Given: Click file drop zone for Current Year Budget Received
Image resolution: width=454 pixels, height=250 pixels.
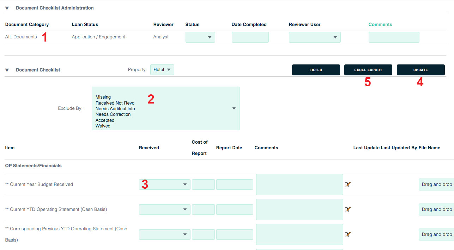Looking at the screenshot, I should point(436,185).
